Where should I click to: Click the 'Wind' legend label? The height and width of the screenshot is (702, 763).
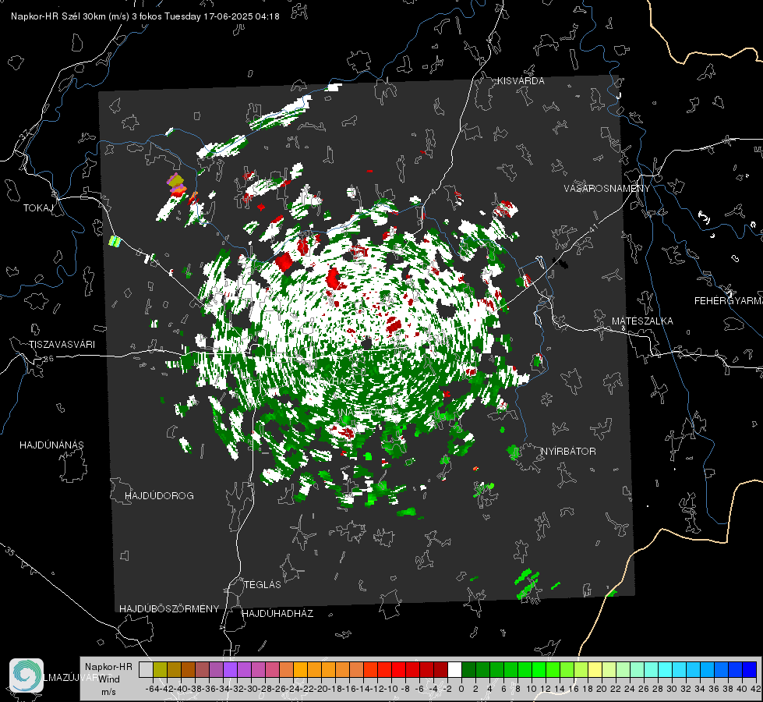[x=109, y=679]
